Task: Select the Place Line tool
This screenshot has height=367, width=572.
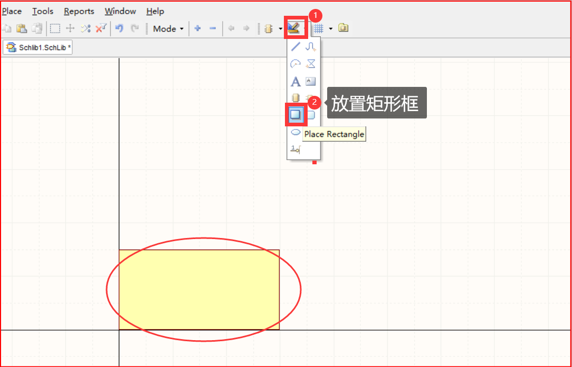Action: pyautogui.click(x=295, y=47)
